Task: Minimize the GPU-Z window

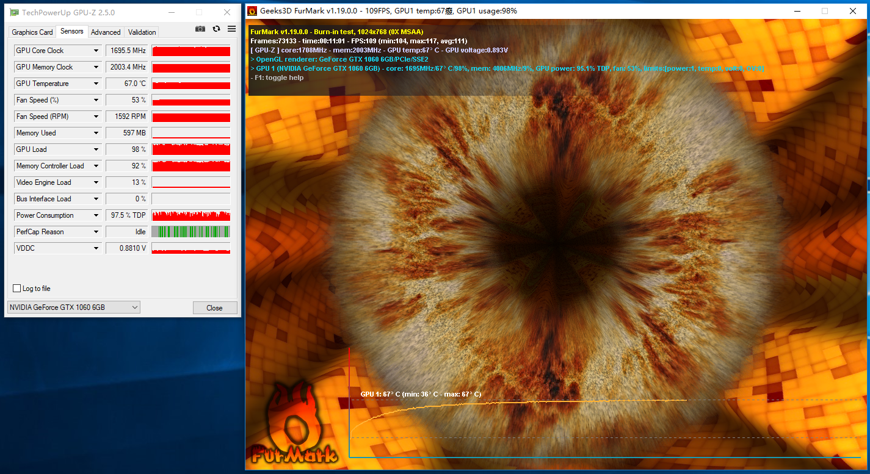Action: (x=170, y=12)
